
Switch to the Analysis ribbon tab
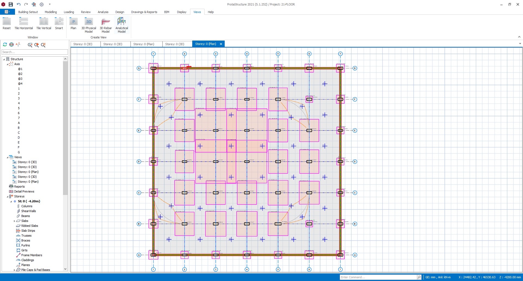(x=103, y=12)
